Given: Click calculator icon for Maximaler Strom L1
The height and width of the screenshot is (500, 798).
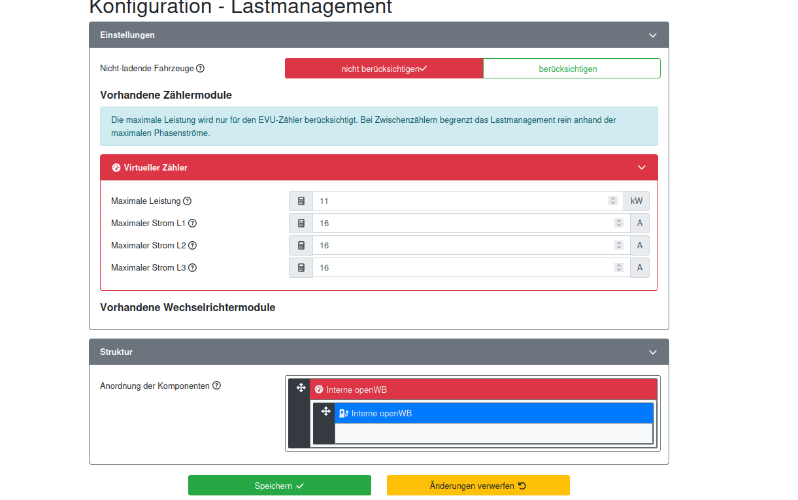Looking at the screenshot, I should (301, 223).
